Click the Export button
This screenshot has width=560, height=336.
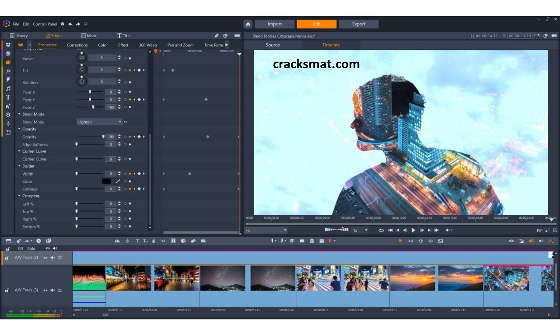[359, 24]
